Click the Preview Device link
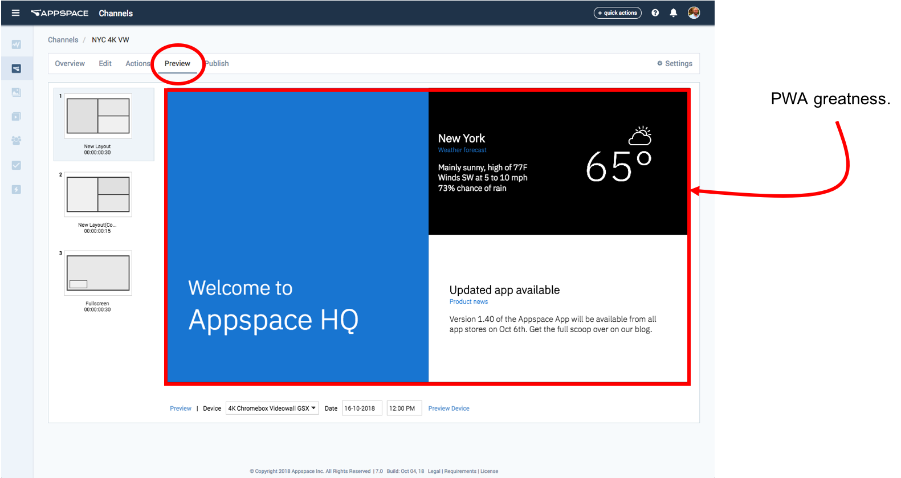Screen dimensions: 901x478 (449, 408)
